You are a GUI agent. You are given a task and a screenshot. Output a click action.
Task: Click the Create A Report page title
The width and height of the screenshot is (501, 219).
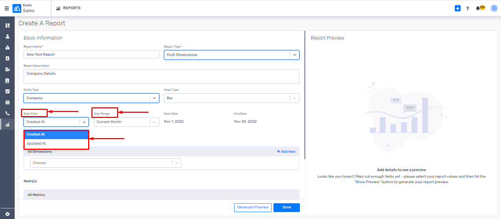click(x=42, y=23)
